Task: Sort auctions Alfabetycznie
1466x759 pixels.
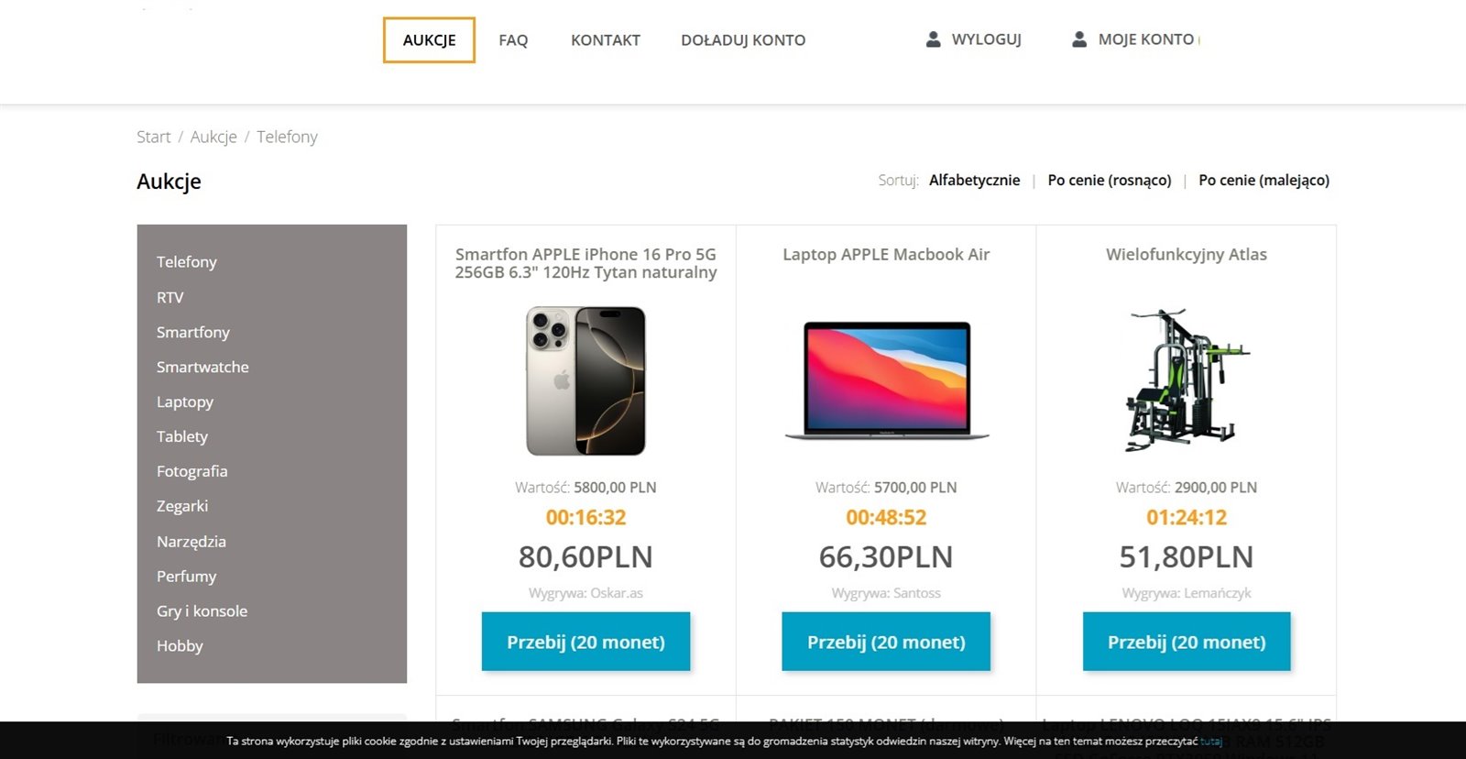Action: click(974, 181)
